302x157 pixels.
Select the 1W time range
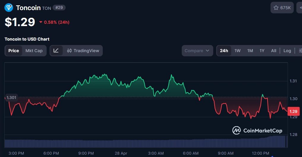[238, 51]
